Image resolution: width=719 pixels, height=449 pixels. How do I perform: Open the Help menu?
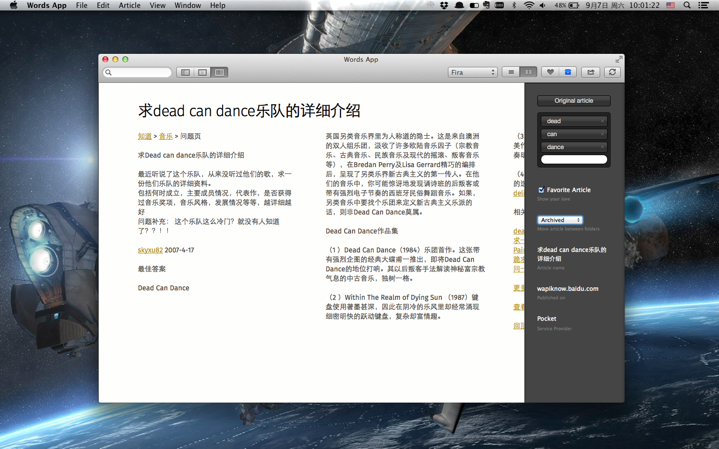coord(218,5)
